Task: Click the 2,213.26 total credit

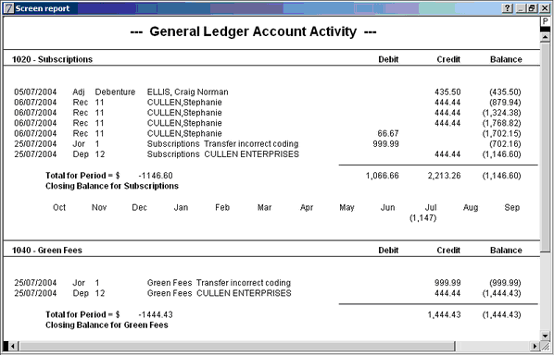Action: tap(444, 176)
